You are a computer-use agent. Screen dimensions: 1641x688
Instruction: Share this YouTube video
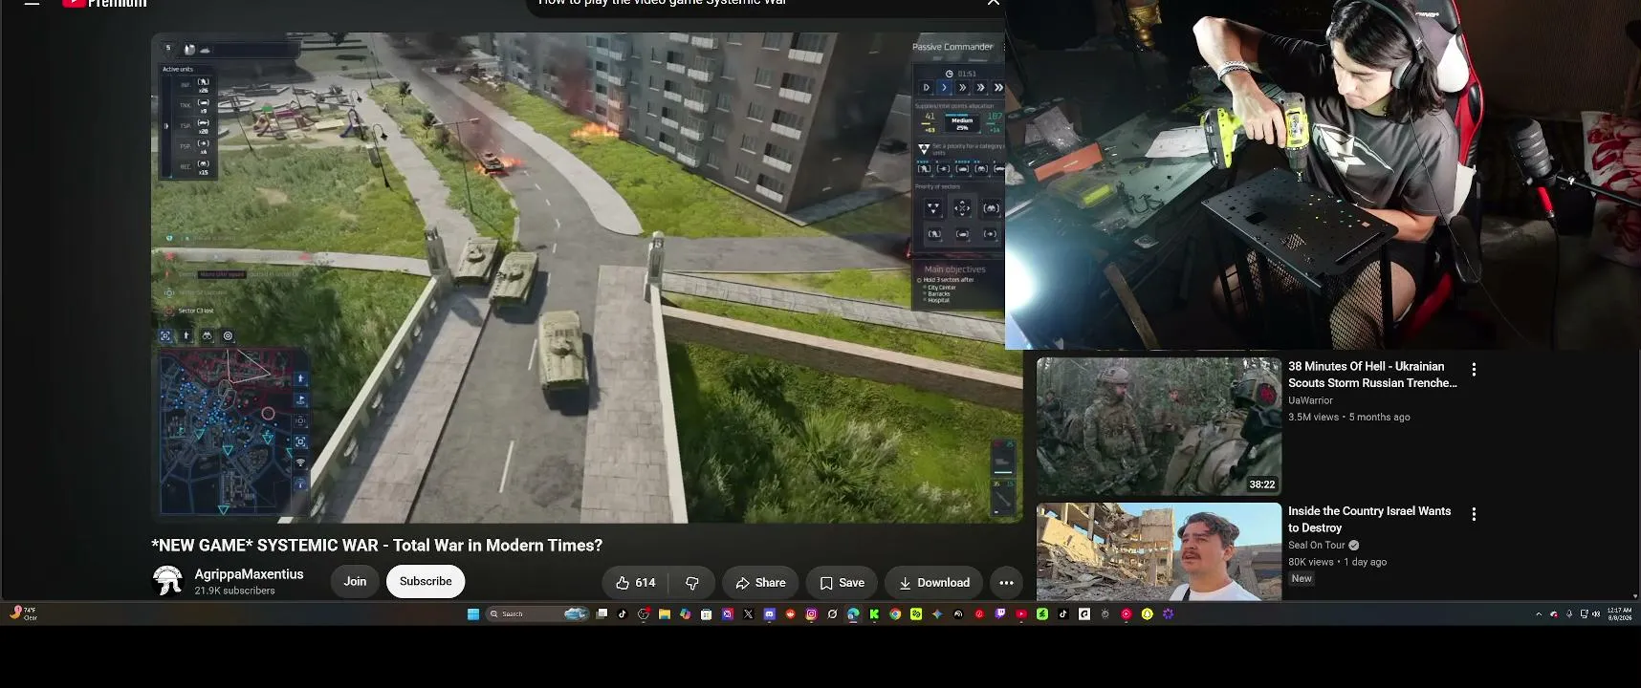click(x=760, y=583)
